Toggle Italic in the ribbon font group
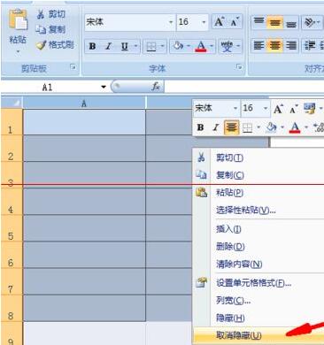This screenshot has height=345, width=324. point(109,46)
